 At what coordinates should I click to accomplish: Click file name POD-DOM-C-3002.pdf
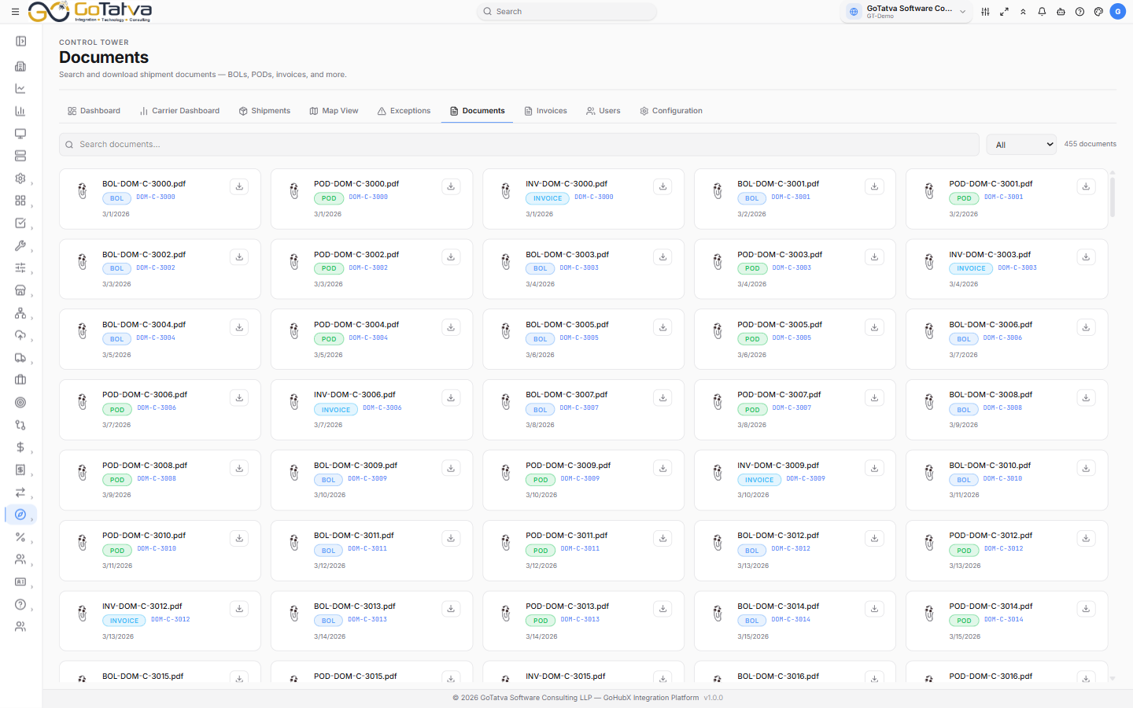(356, 255)
